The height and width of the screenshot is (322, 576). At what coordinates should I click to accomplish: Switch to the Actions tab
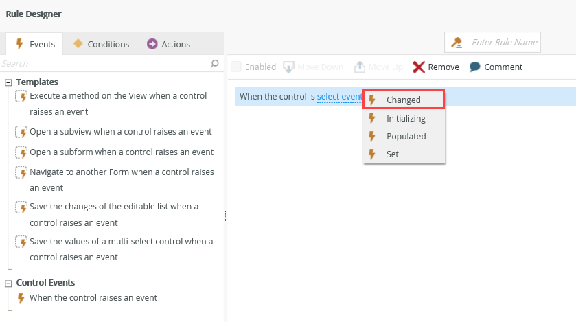[x=168, y=44]
